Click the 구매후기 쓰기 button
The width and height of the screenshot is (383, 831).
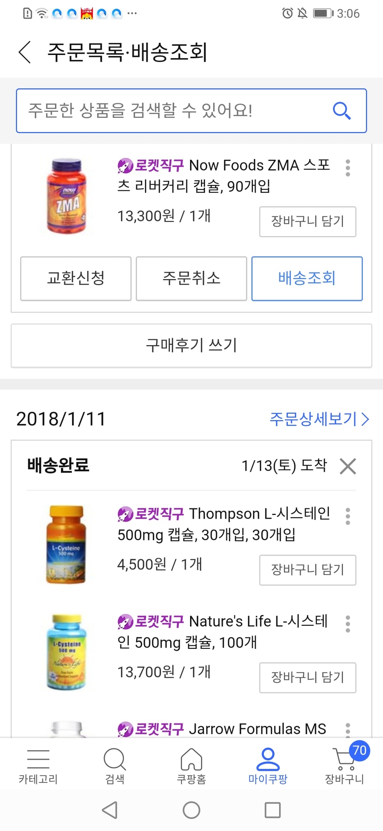tap(191, 345)
